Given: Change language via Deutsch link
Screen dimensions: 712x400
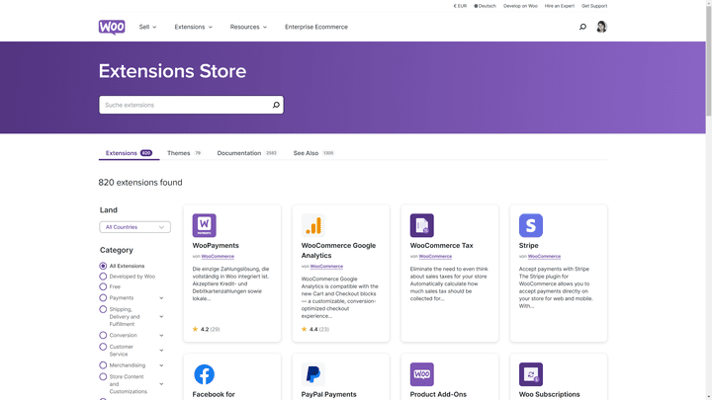Looking at the screenshot, I should 485,6.
